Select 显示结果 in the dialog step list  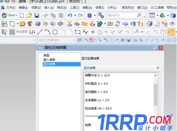[x=61, y=64]
